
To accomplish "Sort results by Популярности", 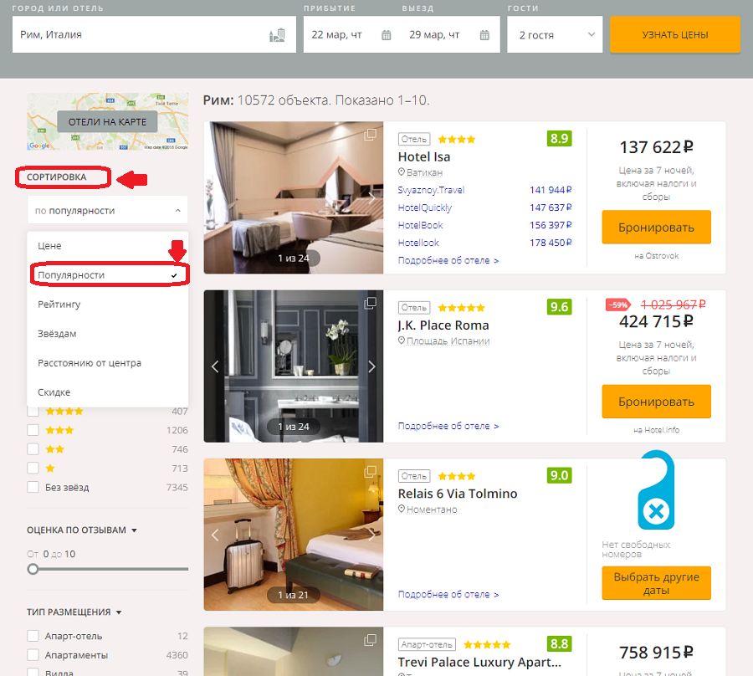I will [x=108, y=275].
